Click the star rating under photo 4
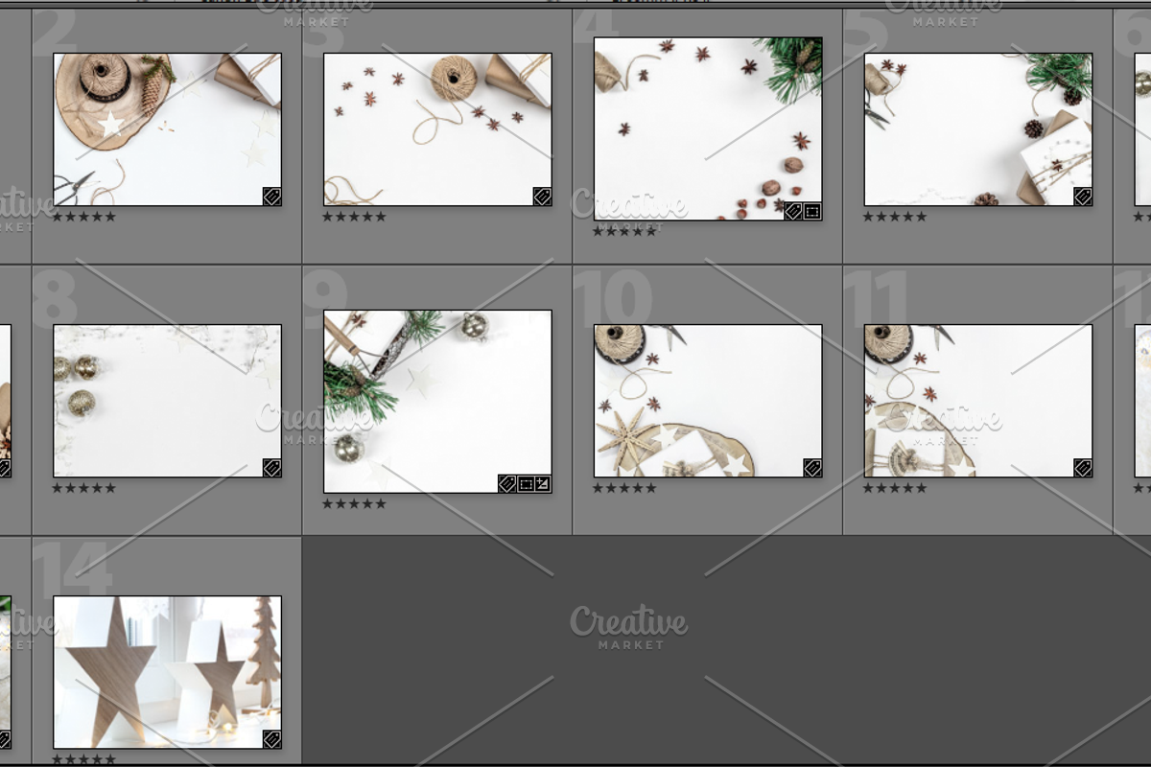The height and width of the screenshot is (767, 1151). 624,231
